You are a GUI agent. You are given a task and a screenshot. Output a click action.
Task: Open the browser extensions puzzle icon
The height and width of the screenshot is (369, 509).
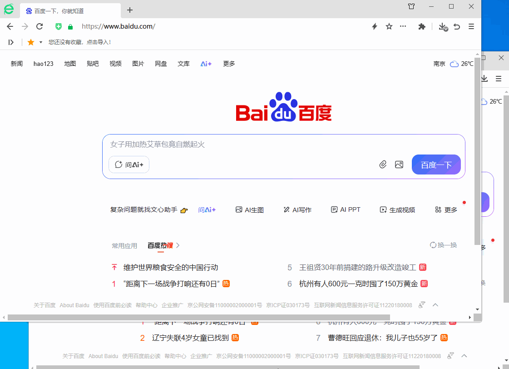421,26
